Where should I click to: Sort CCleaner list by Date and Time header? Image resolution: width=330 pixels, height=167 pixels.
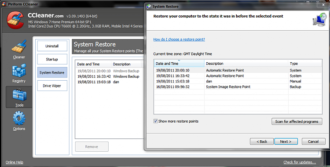pyautogui.click(x=93, y=64)
